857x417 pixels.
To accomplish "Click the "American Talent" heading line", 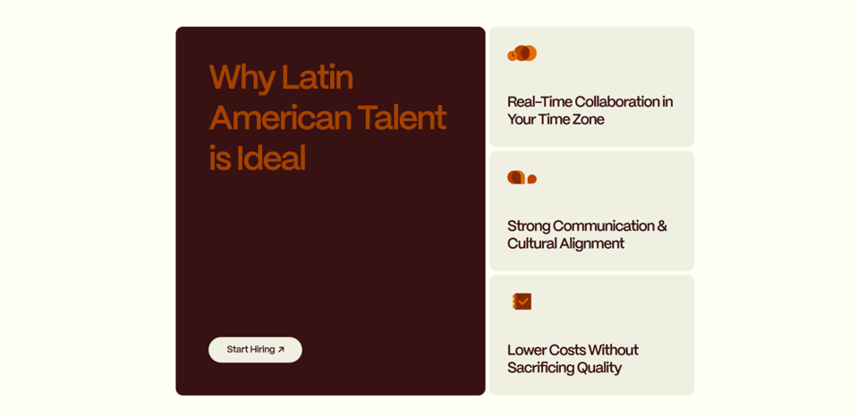I will click(x=328, y=117).
